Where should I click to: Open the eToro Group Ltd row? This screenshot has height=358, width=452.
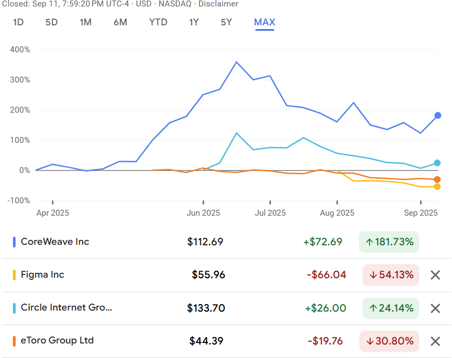pos(227,341)
